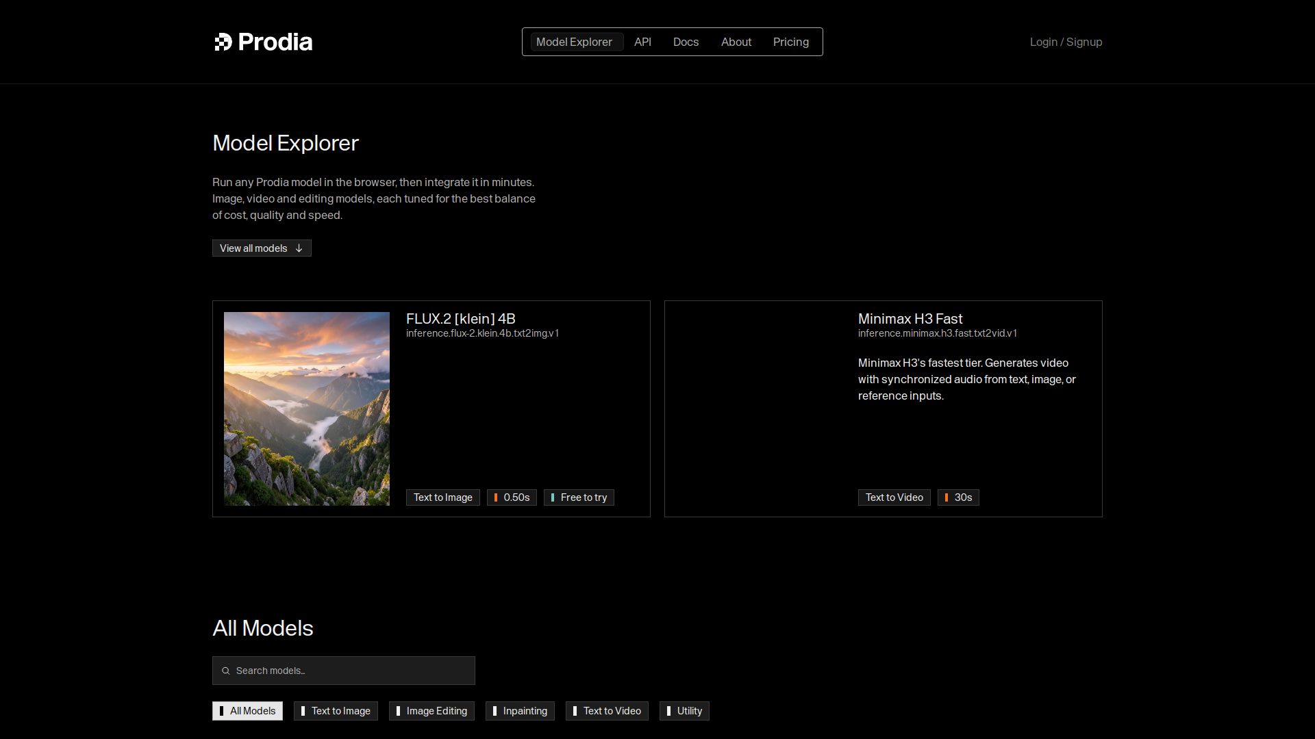Image resolution: width=1315 pixels, height=739 pixels.
Task: Click the Text to Image tag on FLUX.2 card
Action: pos(443,497)
